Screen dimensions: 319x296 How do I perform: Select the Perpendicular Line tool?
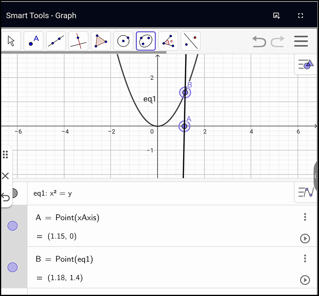pos(78,41)
